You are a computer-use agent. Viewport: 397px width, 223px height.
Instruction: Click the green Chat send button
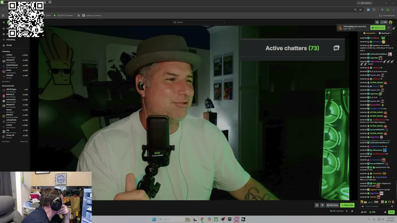[x=391, y=212]
